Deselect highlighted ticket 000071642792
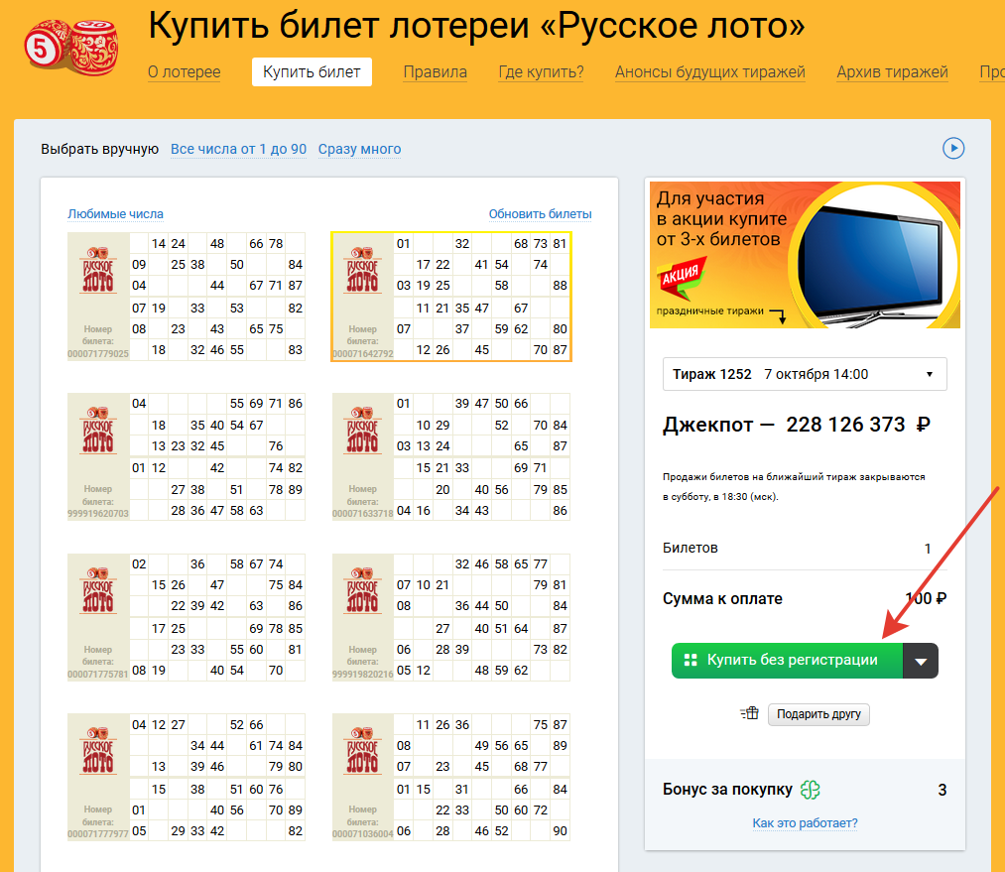1005x872 pixels. 450,297
